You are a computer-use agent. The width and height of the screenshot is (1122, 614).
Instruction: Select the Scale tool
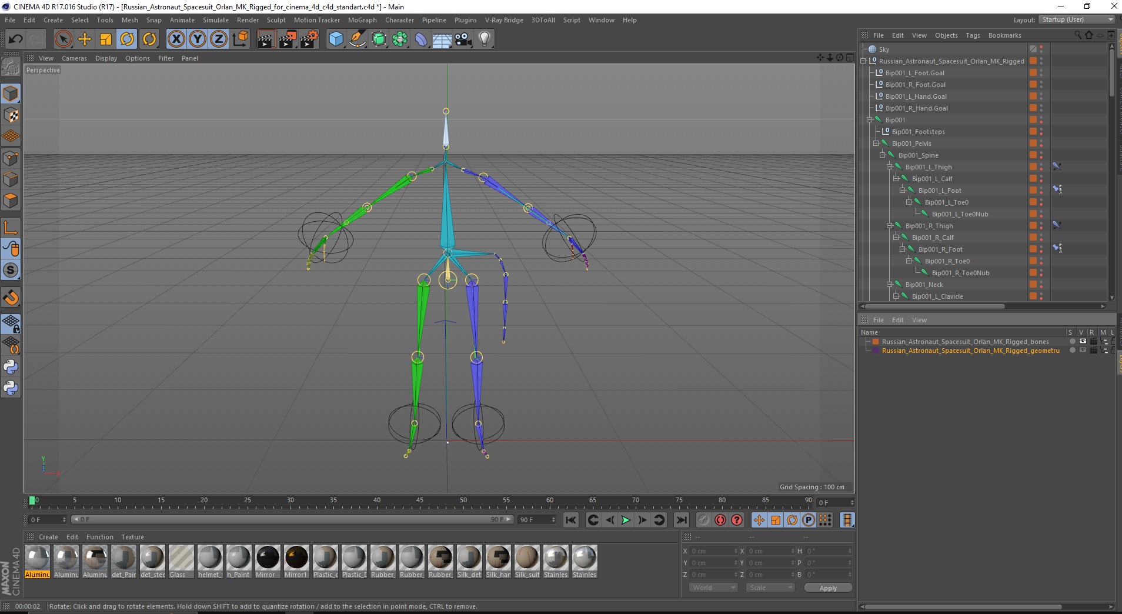coord(106,39)
